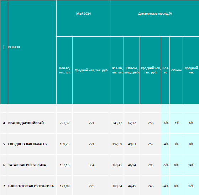Click the value 173,99 cell
This screenshot has width=199, height=195.
tap(64, 185)
